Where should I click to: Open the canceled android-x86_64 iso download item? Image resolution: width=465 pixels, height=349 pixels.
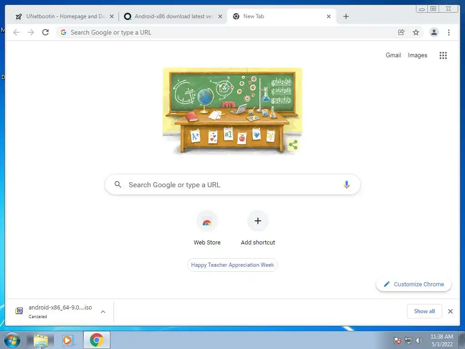pos(56,311)
